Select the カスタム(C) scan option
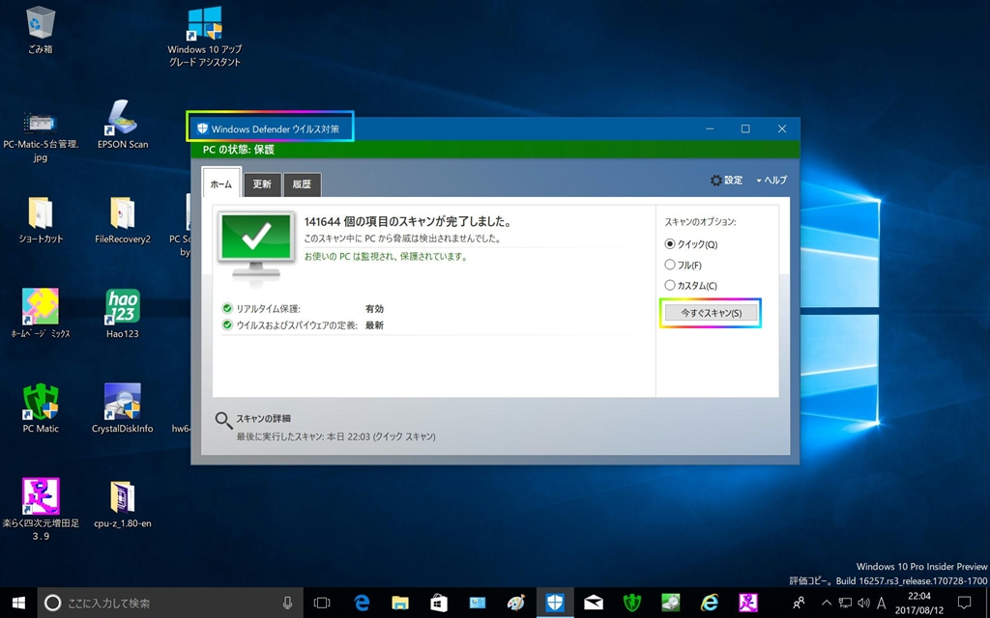This screenshot has width=990, height=618. (690, 286)
